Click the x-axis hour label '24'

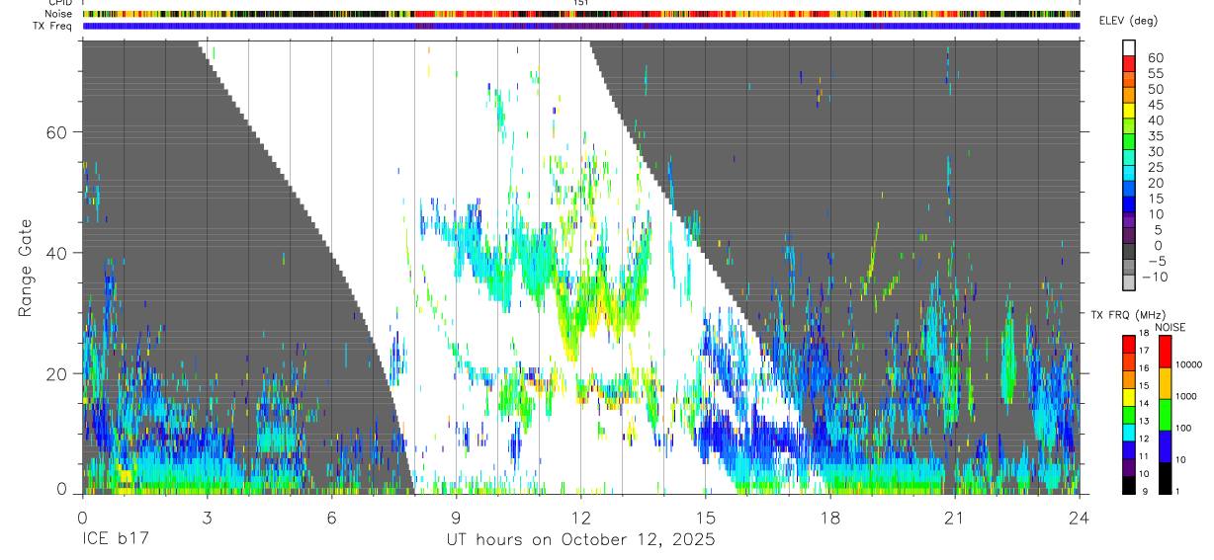pyautogui.click(x=1080, y=517)
